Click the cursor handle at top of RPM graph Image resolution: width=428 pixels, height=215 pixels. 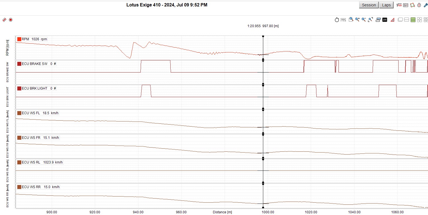(263, 36)
